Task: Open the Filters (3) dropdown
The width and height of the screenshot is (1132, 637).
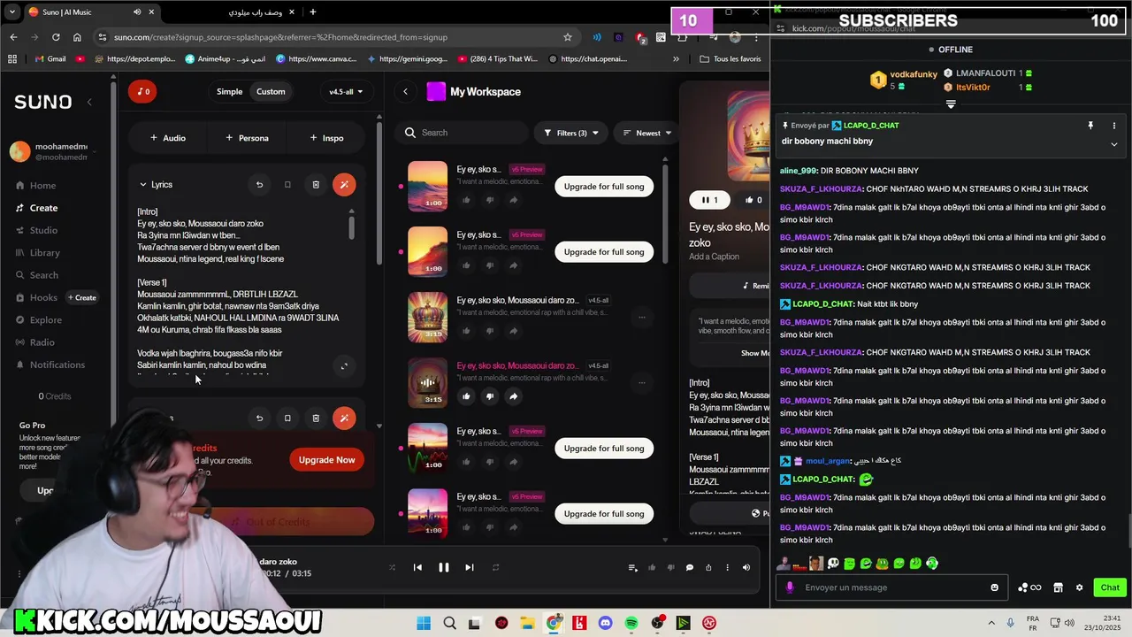Action: pyautogui.click(x=570, y=133)
